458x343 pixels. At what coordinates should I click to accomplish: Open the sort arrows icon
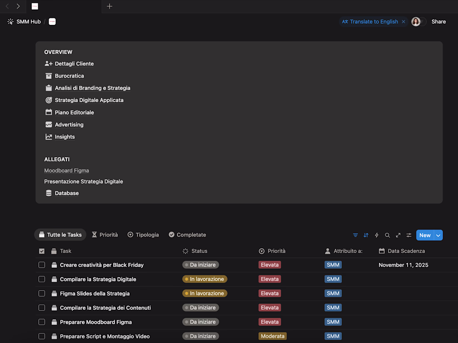point(366,235)
